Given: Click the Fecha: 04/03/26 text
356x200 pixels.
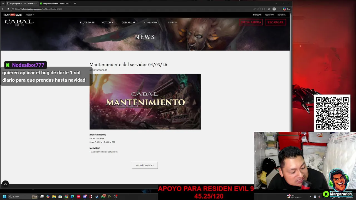Looking at the screenshot, I should pos(97,138).
